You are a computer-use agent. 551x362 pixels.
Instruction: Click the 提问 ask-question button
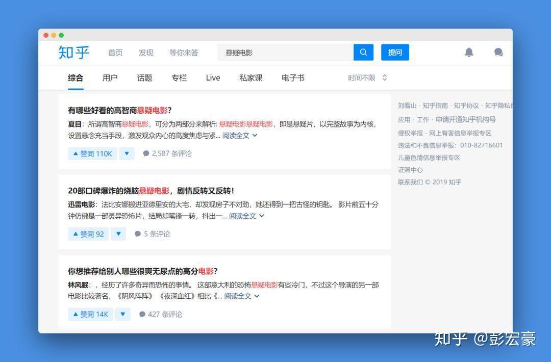pyautogui.click(x=395, y=53)
